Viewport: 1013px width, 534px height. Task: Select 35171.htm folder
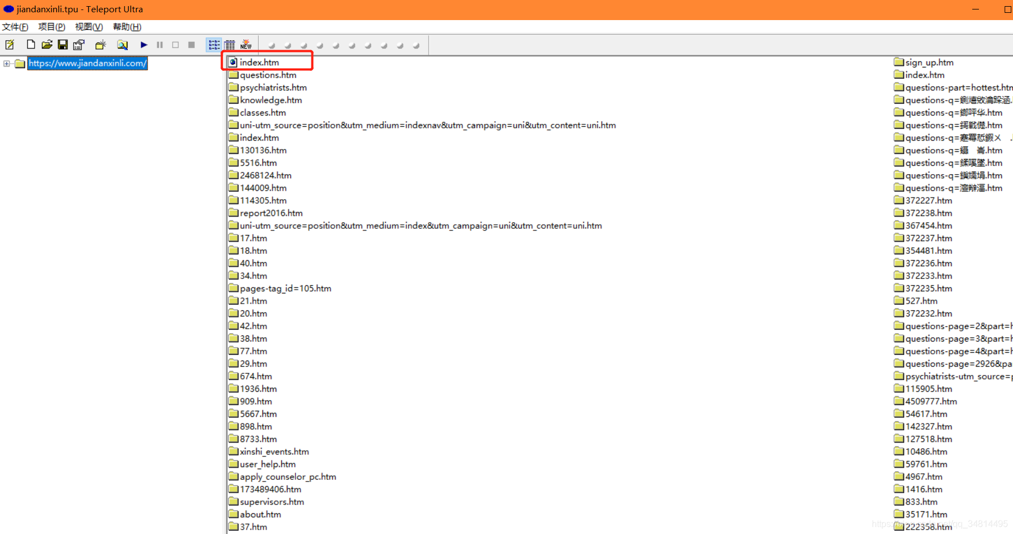tap(926, 514)
